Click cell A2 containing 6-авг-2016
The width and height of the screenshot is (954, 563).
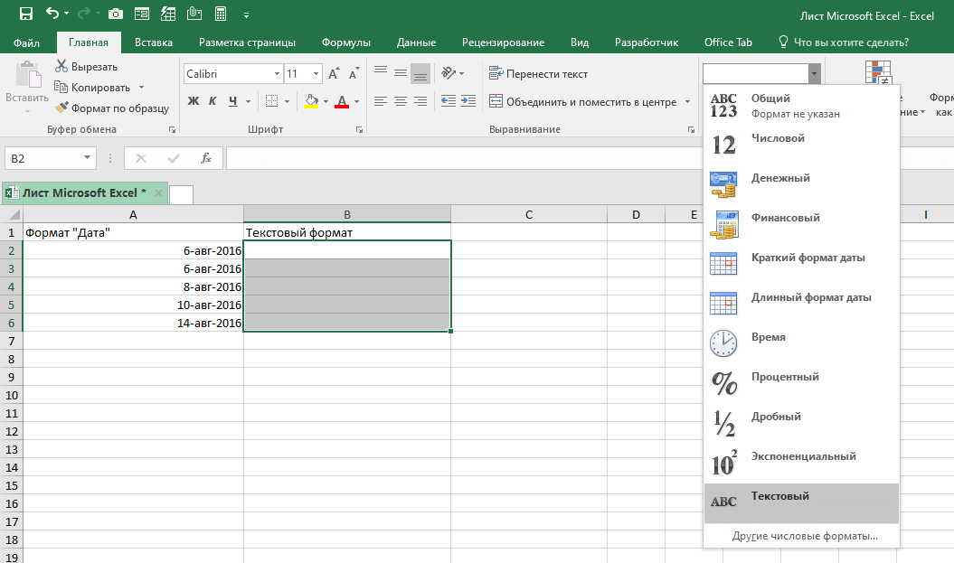coord(133,250)
